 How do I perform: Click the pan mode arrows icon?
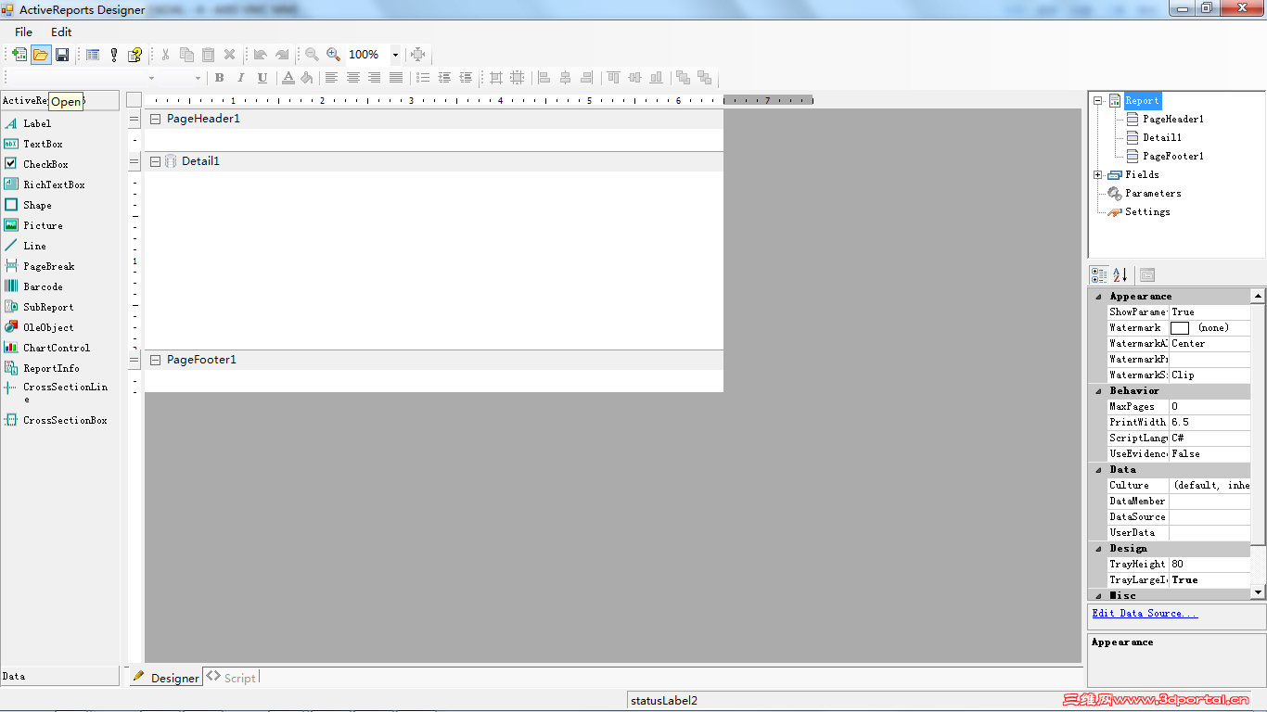[417, 55]
